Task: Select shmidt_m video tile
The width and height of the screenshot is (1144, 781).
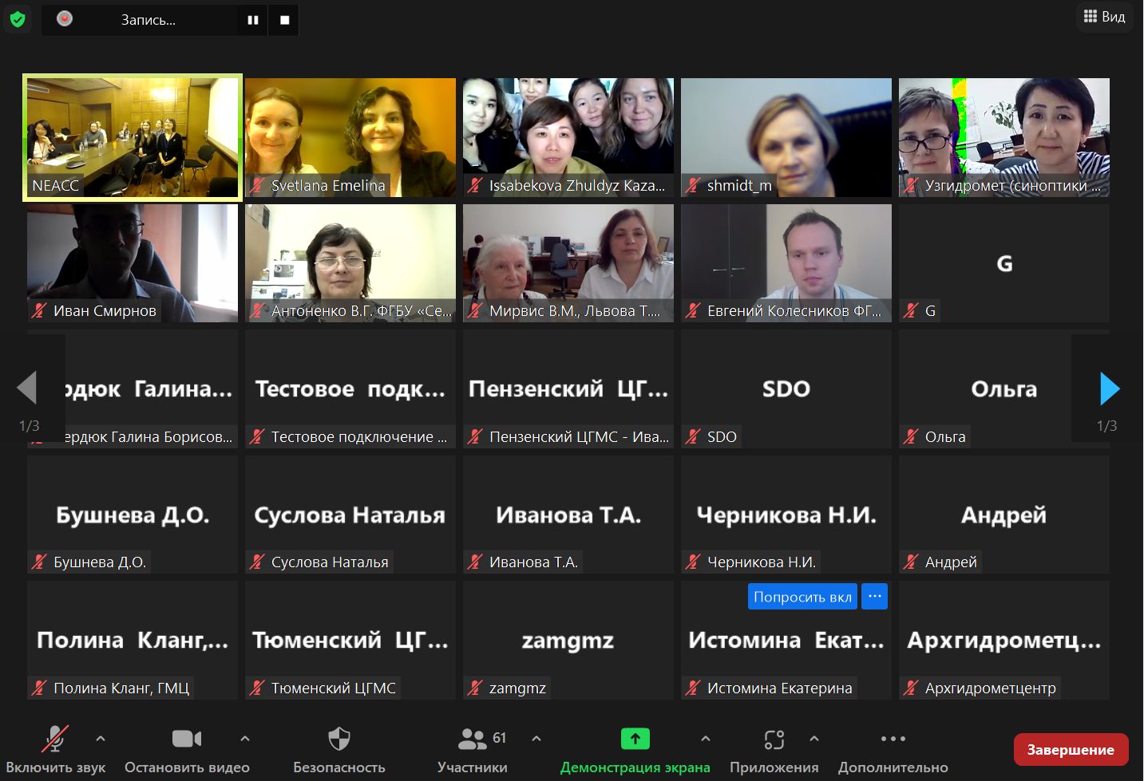Action: 786,137
